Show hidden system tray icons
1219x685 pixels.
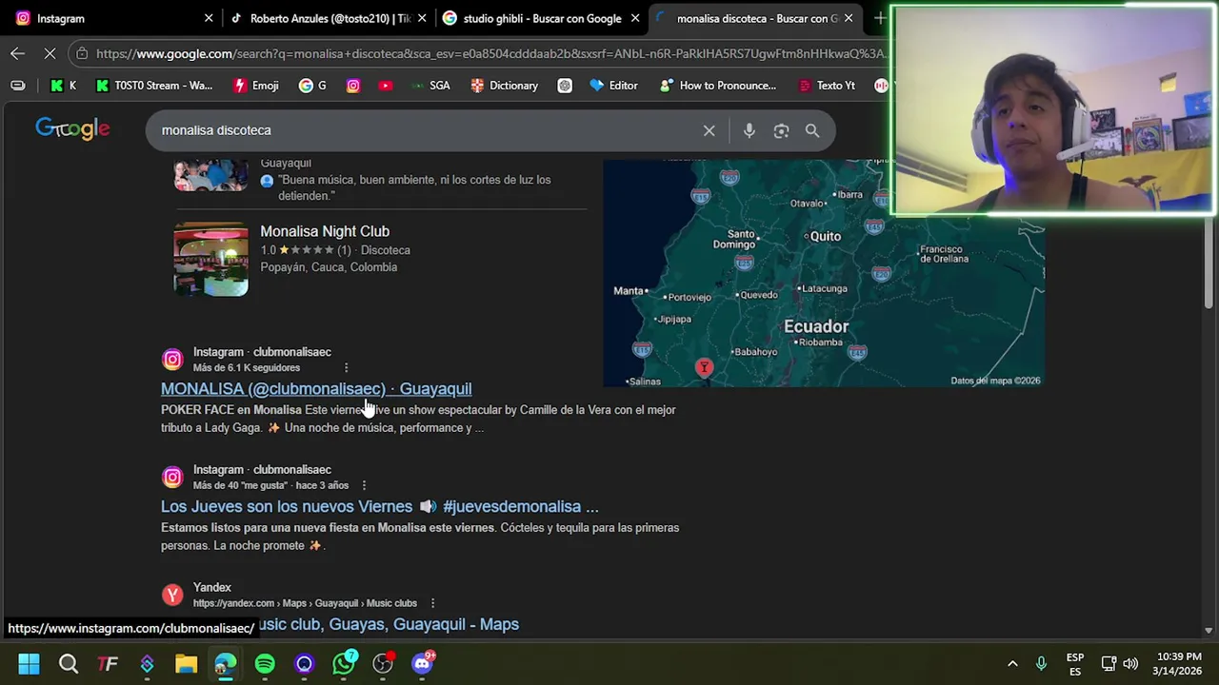(1012, 663)
